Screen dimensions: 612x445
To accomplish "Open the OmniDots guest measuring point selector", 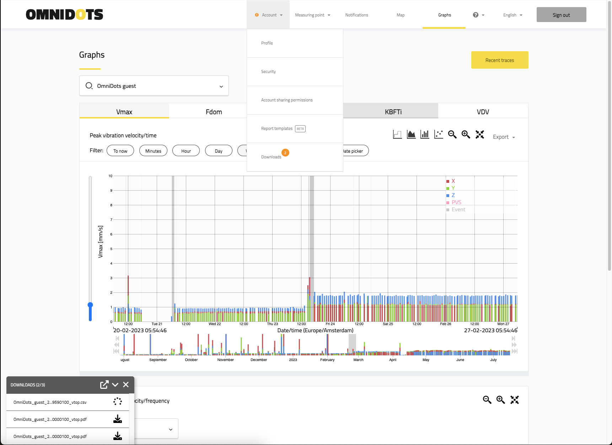I will point(154,86).
